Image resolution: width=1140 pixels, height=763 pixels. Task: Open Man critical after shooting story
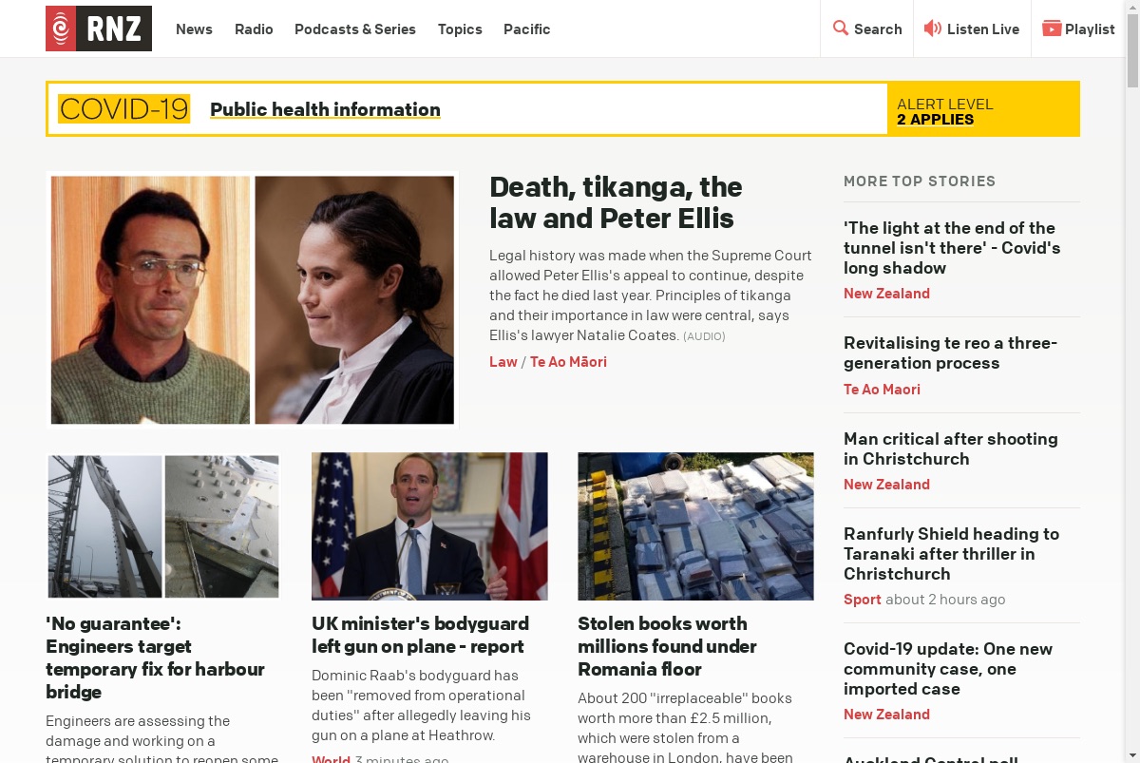[951, 448]
